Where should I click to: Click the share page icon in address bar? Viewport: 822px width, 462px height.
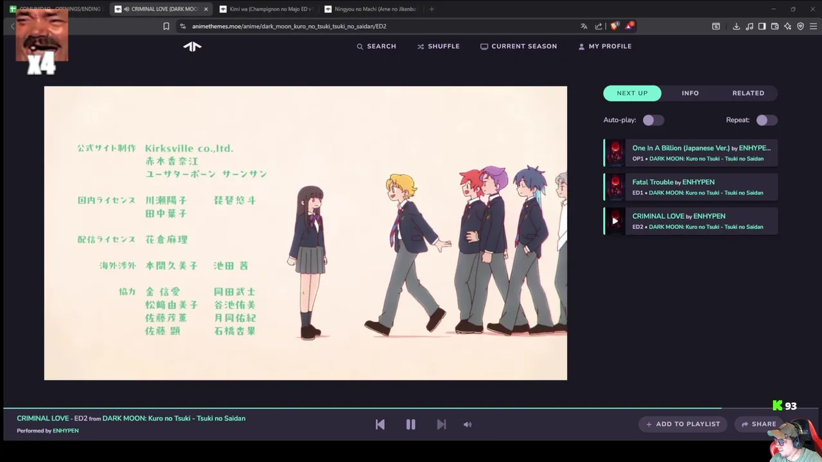(x=599, y=26)
